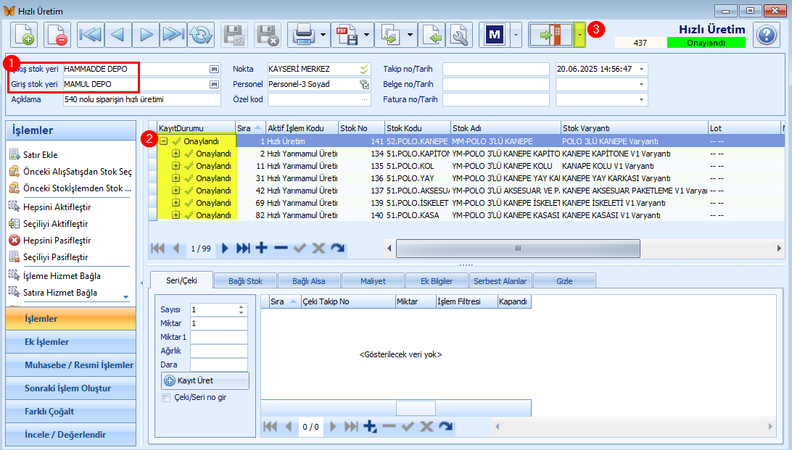
Task: Click the PDF save icon
Action: tap(347, 35)
